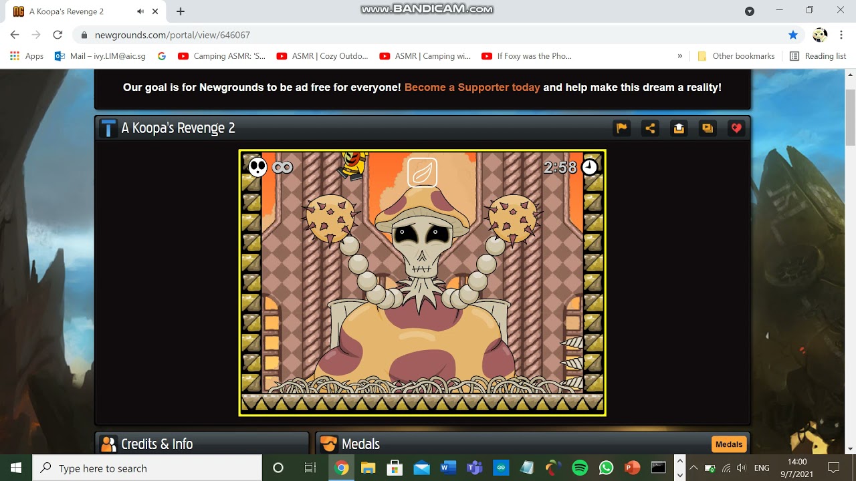Viewport: 856px width, 481px height.
Task: Open the Google bookmark icon
Action: tap(162, 56)
